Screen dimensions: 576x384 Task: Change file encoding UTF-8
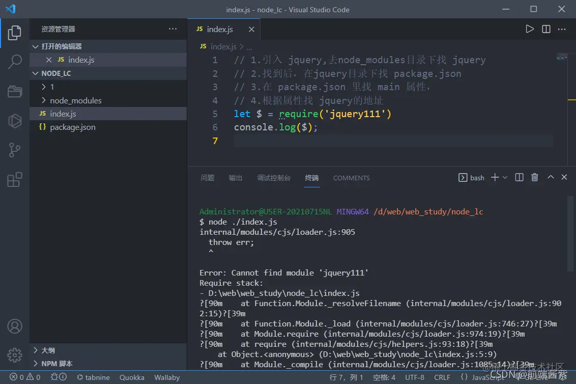click(x=414, y=377)
